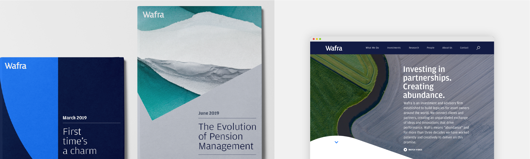Go to the Research page
Image resolution: width=530 pixels, height=159 pixels.
(414, 48)
